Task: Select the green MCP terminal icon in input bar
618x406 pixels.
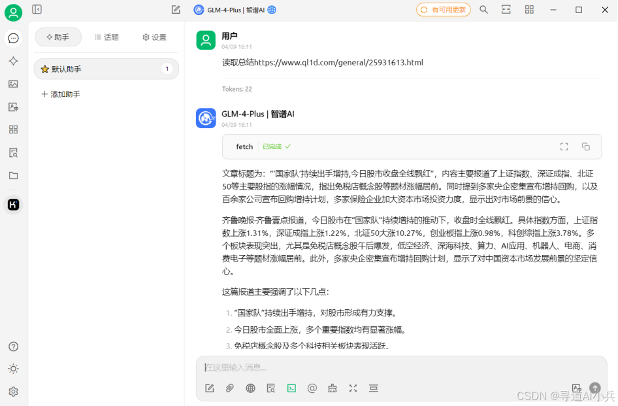Action: pos(291,388)
